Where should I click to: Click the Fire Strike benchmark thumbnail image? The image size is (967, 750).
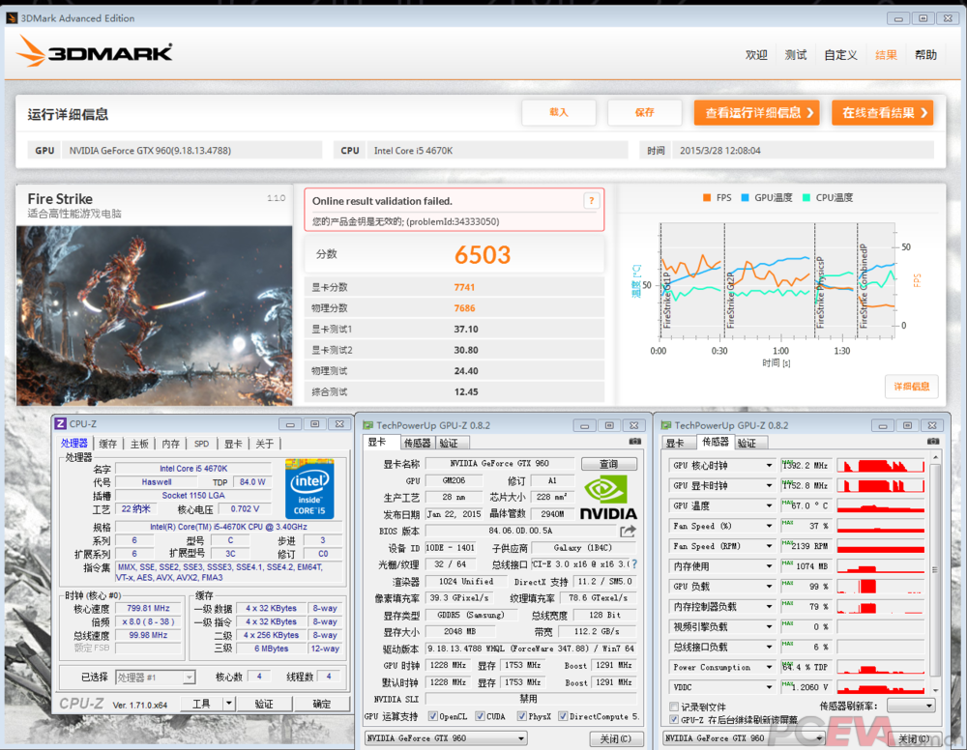click(x=154, y=315)
